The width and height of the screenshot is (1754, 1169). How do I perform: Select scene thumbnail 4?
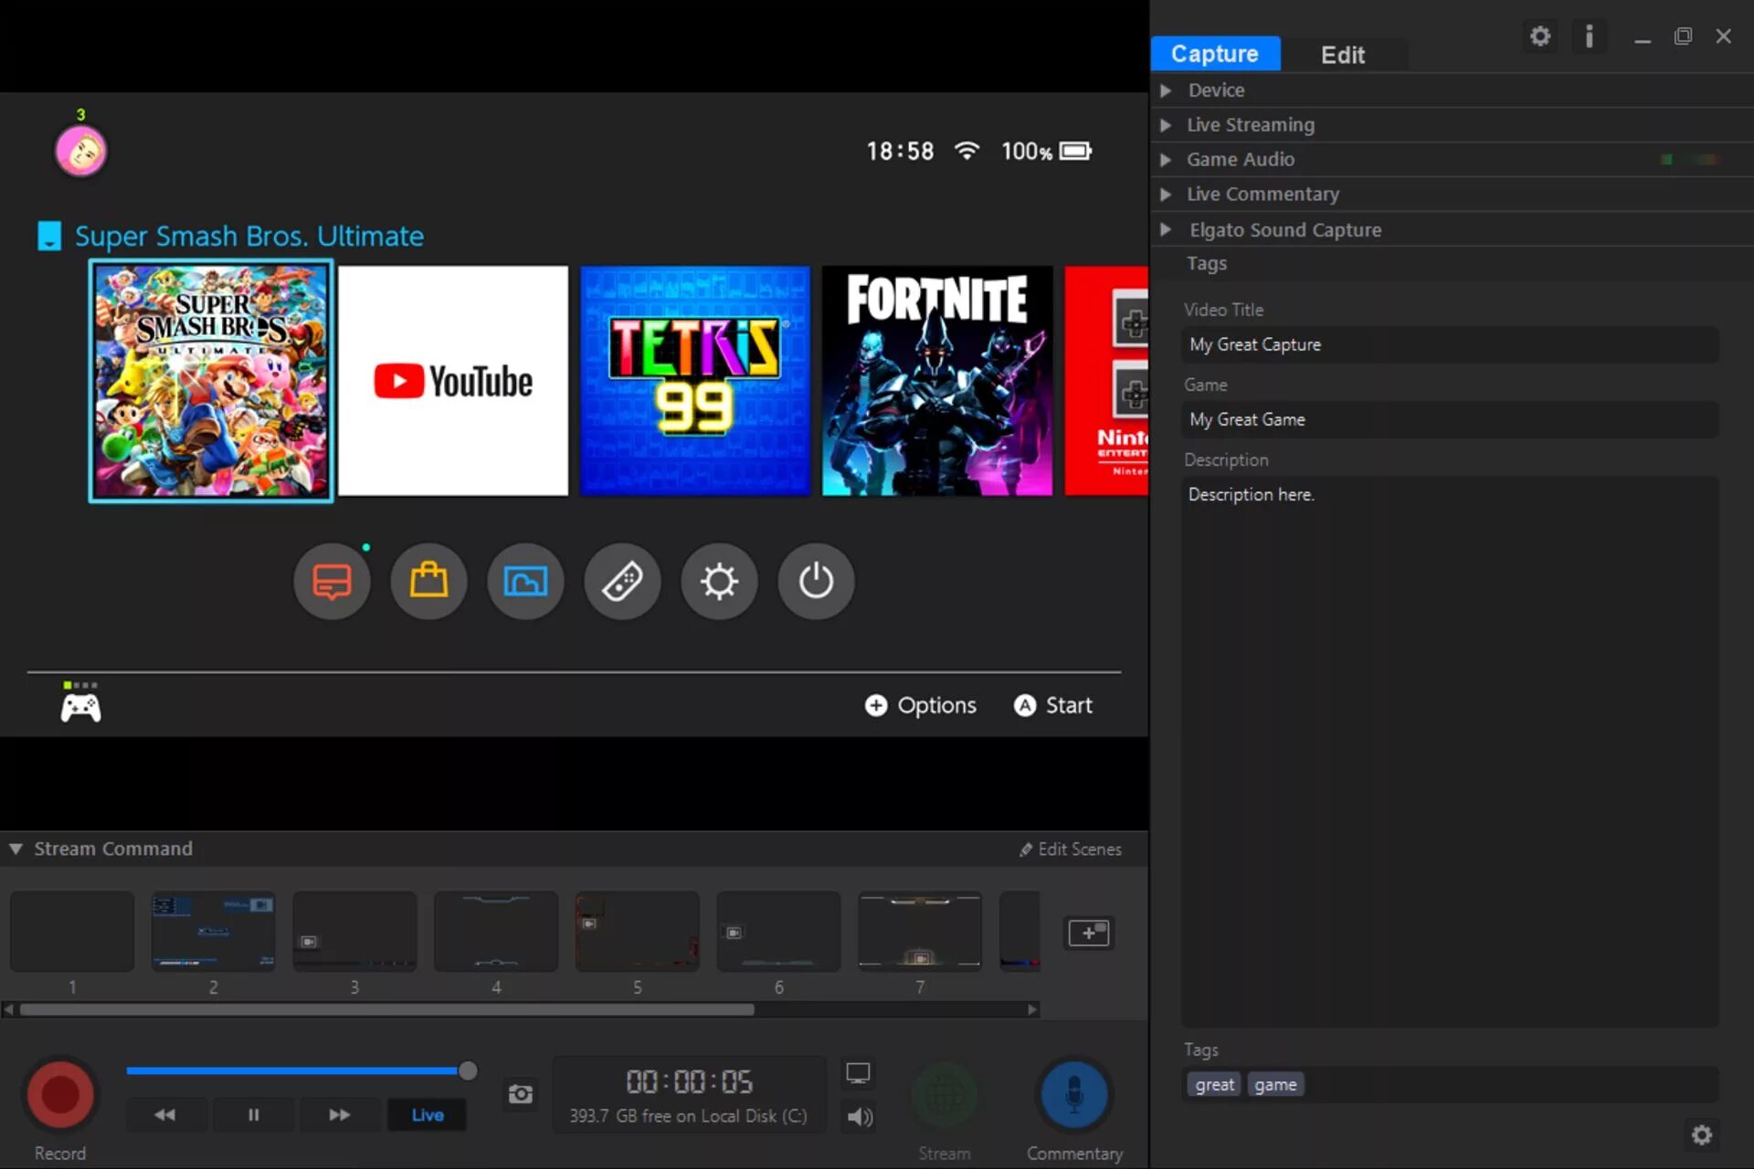pos(496,932)
